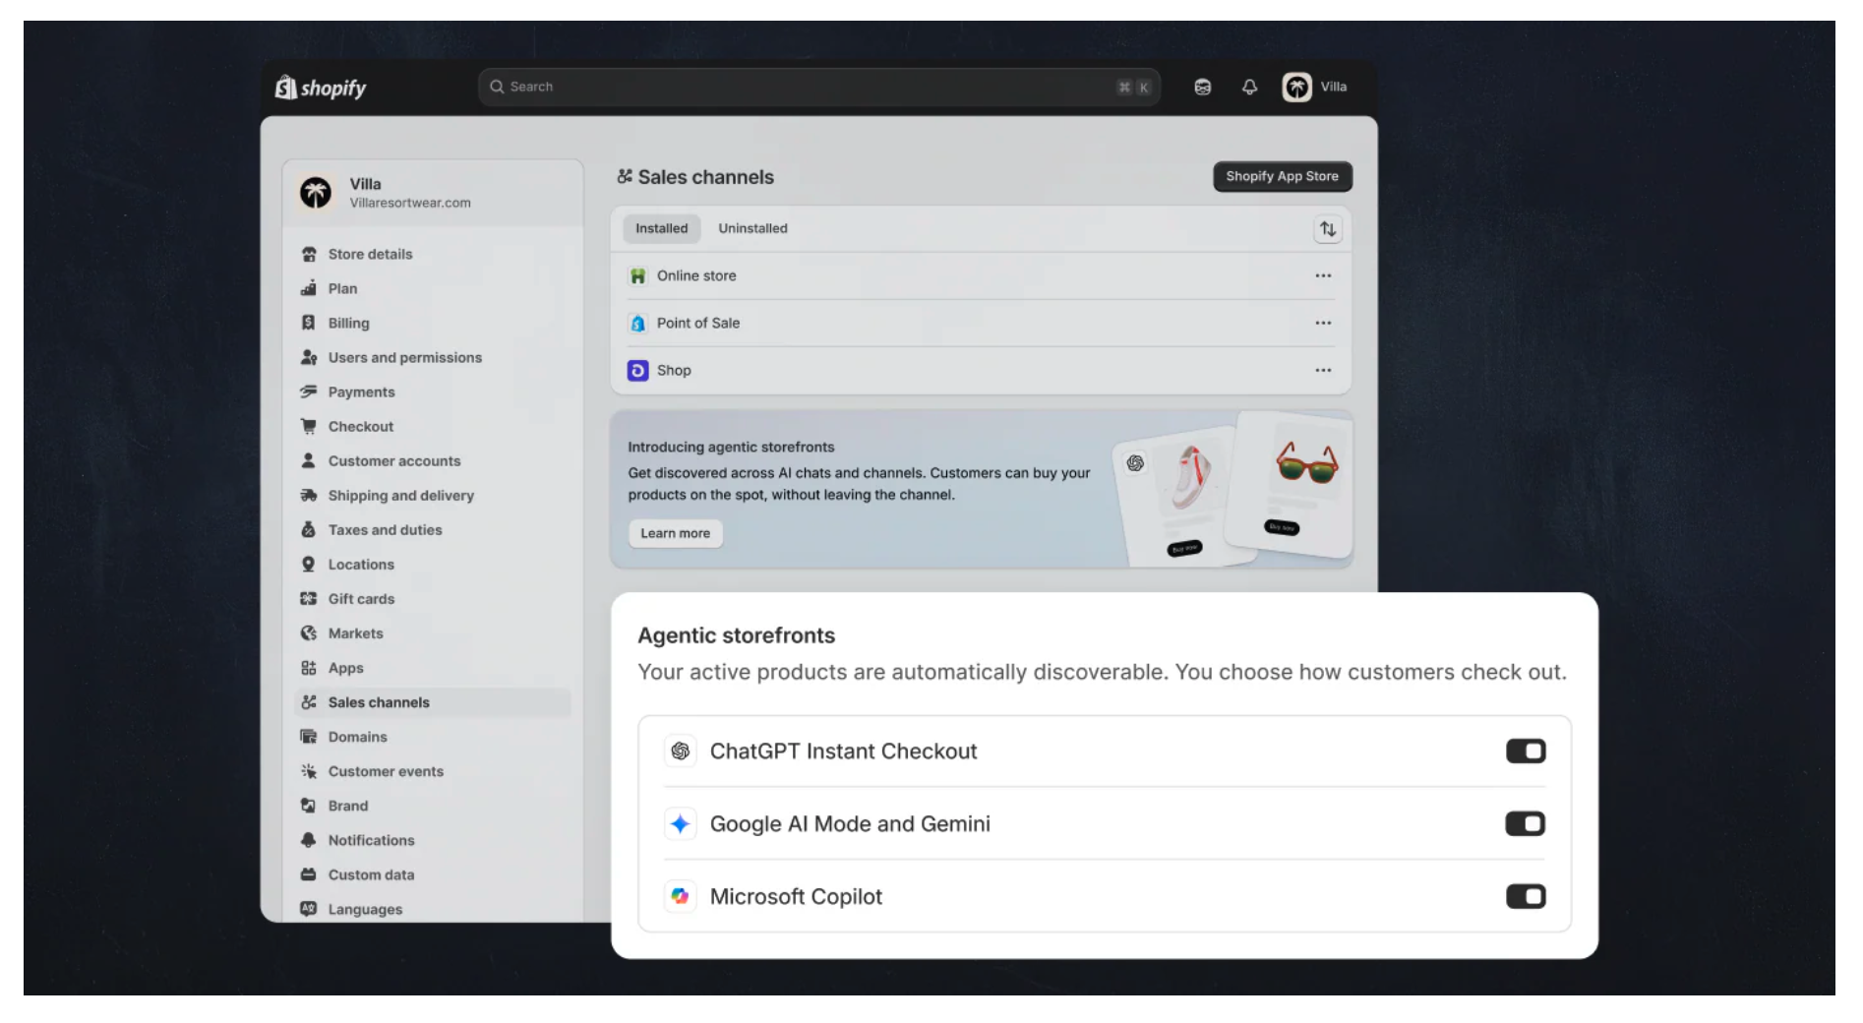The image size is (1863, 1023).
Task: Click the Domains icon in sidebar
Action: pos(309,736)
